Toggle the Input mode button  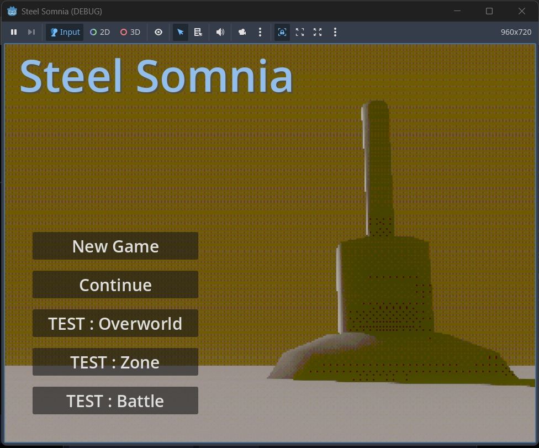click(65, 32)
